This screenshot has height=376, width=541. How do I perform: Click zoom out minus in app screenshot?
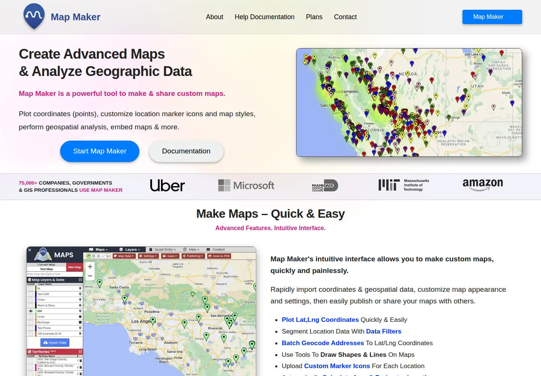click(x=90, y=276)
